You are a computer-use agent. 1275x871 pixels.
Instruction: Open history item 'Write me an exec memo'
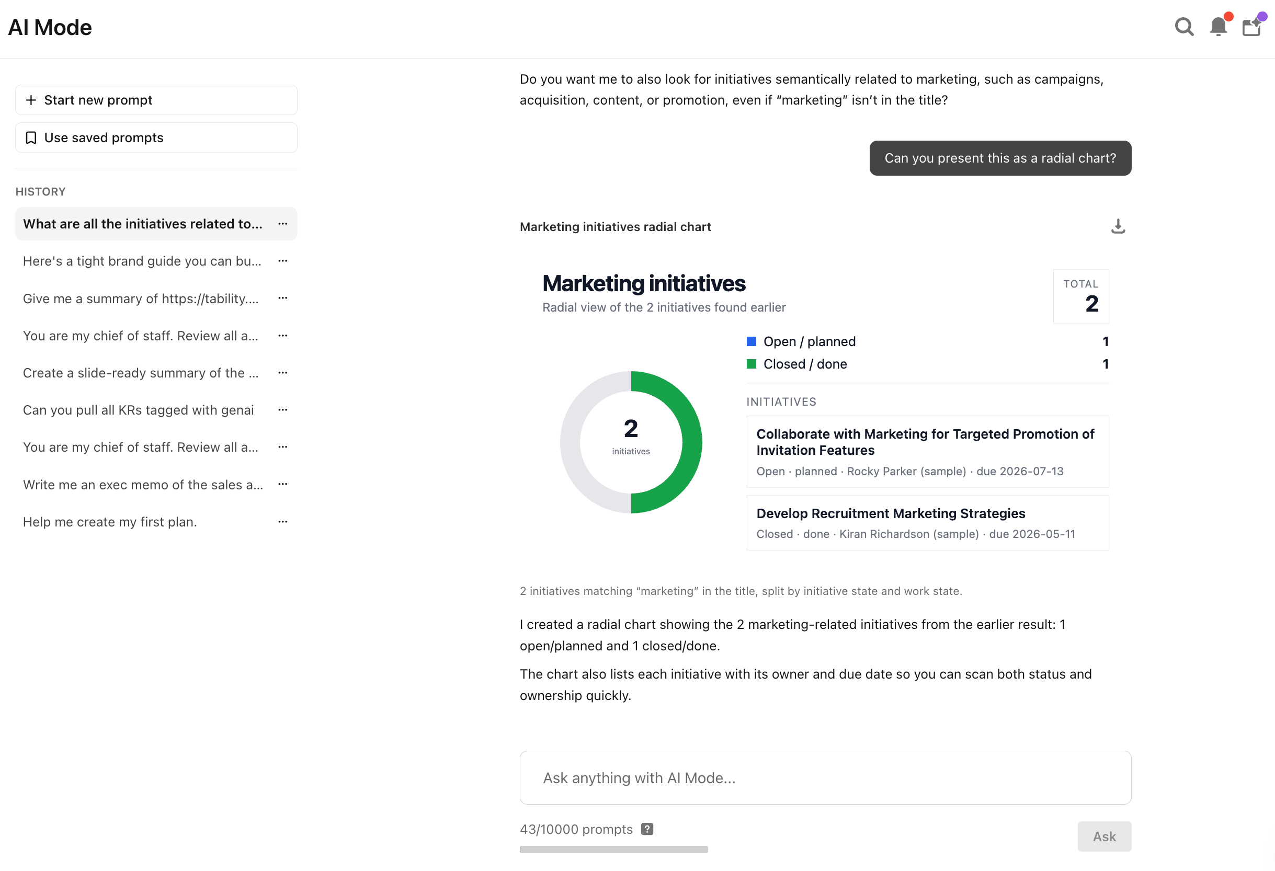pyautogui.click(x=143, y=485)
